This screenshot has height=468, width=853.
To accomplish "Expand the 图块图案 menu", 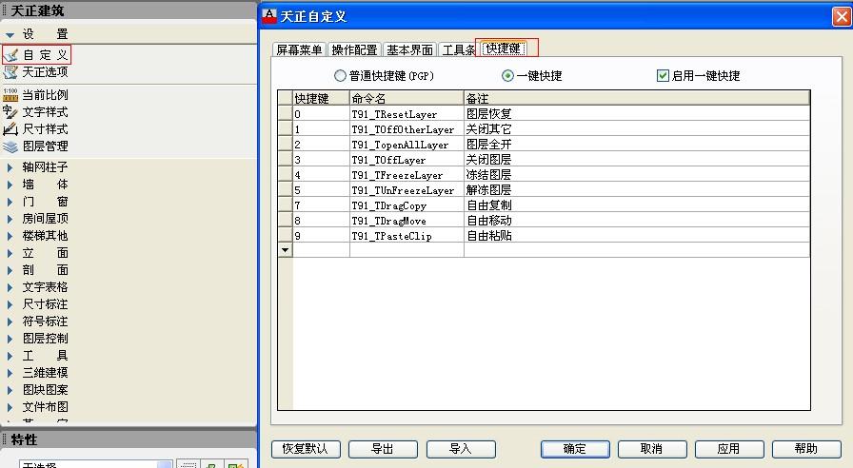I will click(x=10, y=390).
